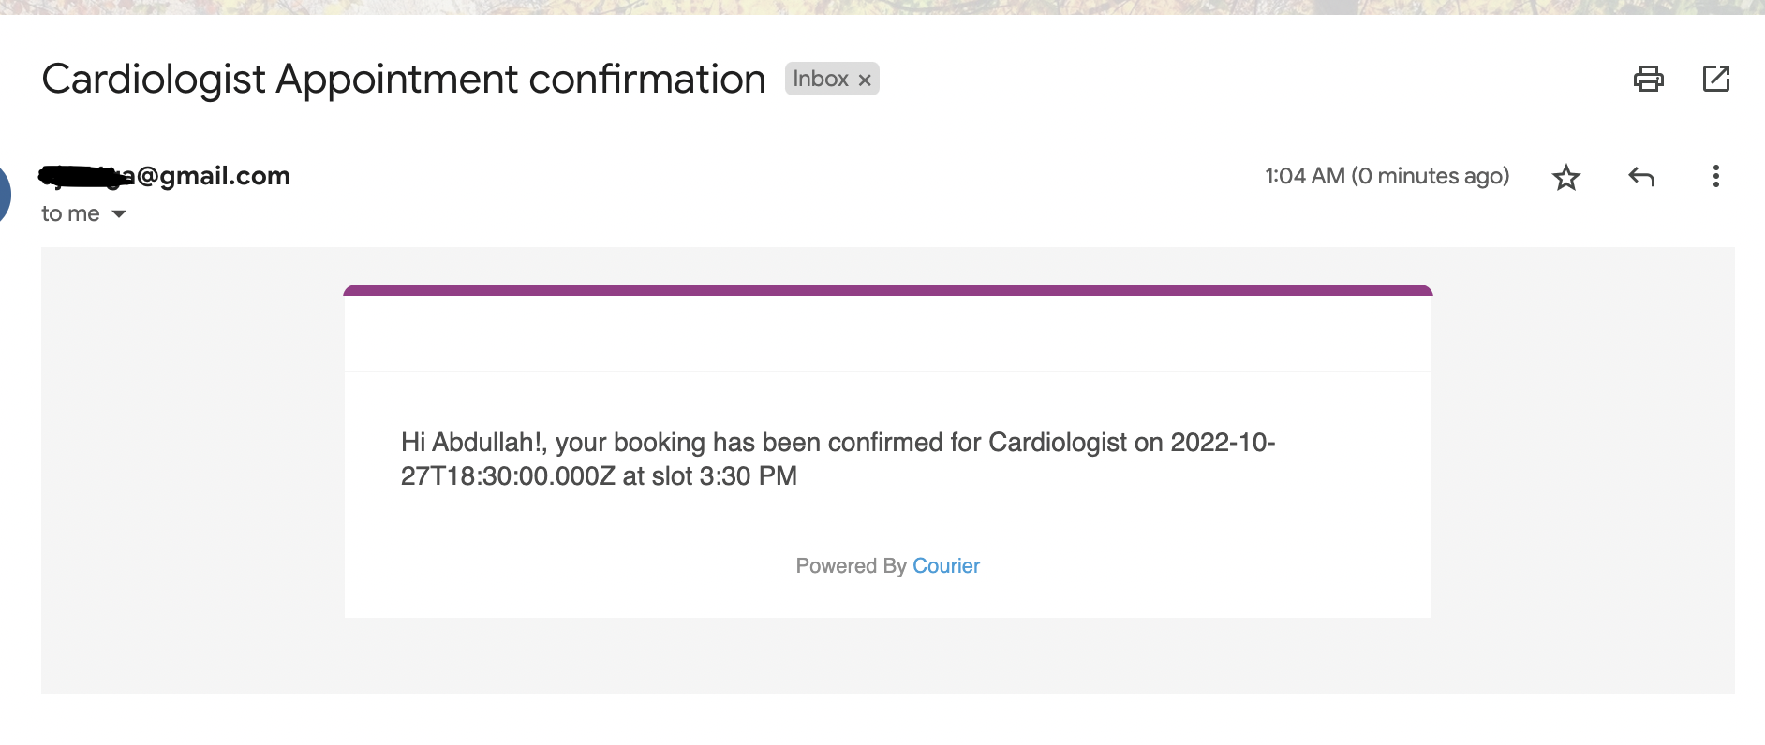Click the Print all icon
The image size is (1765, 745).
(1648, 79)
